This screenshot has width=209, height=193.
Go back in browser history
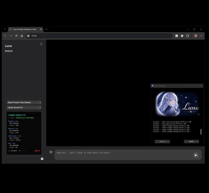[x=5, y=36]
